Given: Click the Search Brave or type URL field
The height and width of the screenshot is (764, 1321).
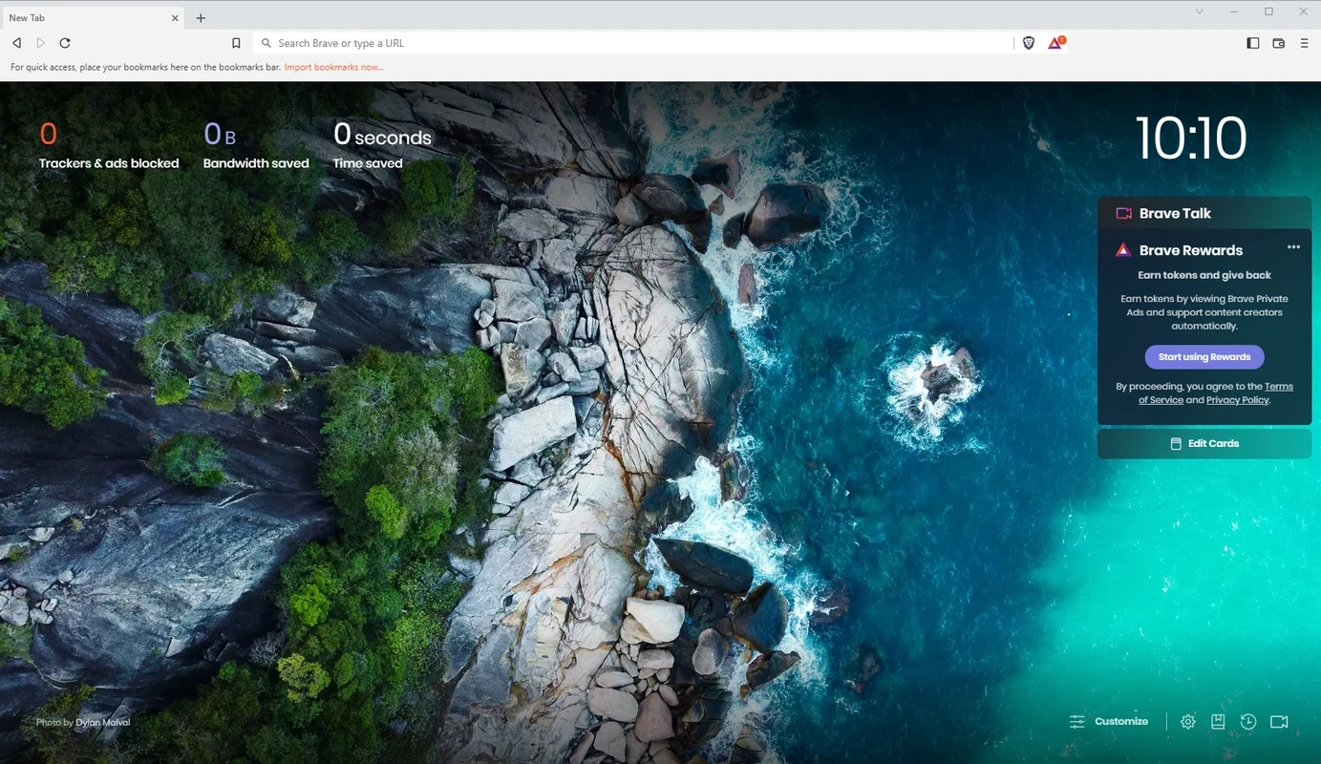Looking at the screenshot, I should [x=630, y=43].
